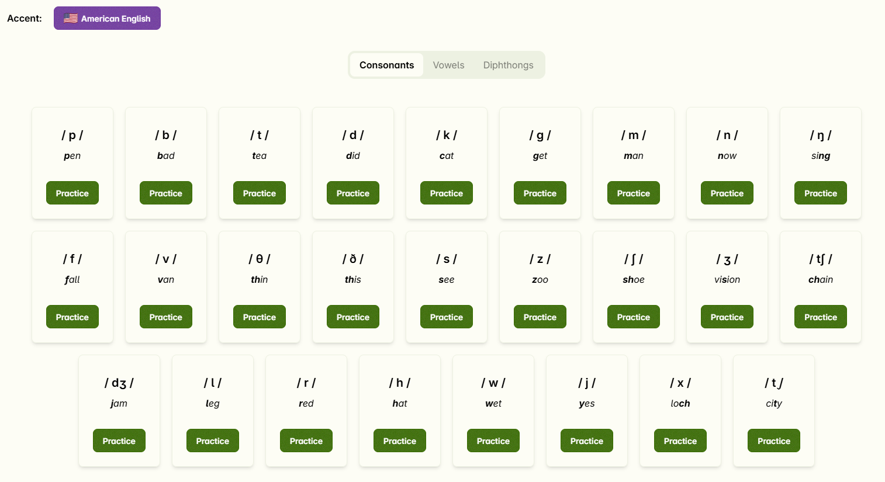Click the /ŋ/ phoneme symbol

click(x=821, y=135)
